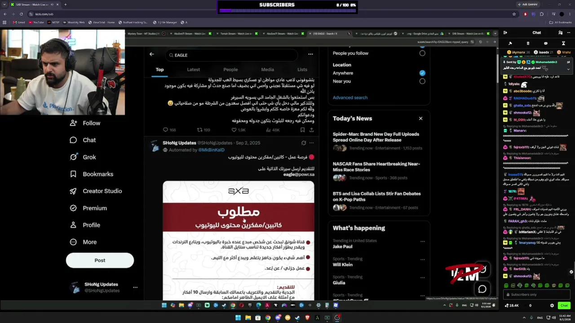
Task: Open the Advanced search link
Action: (350, 97)
